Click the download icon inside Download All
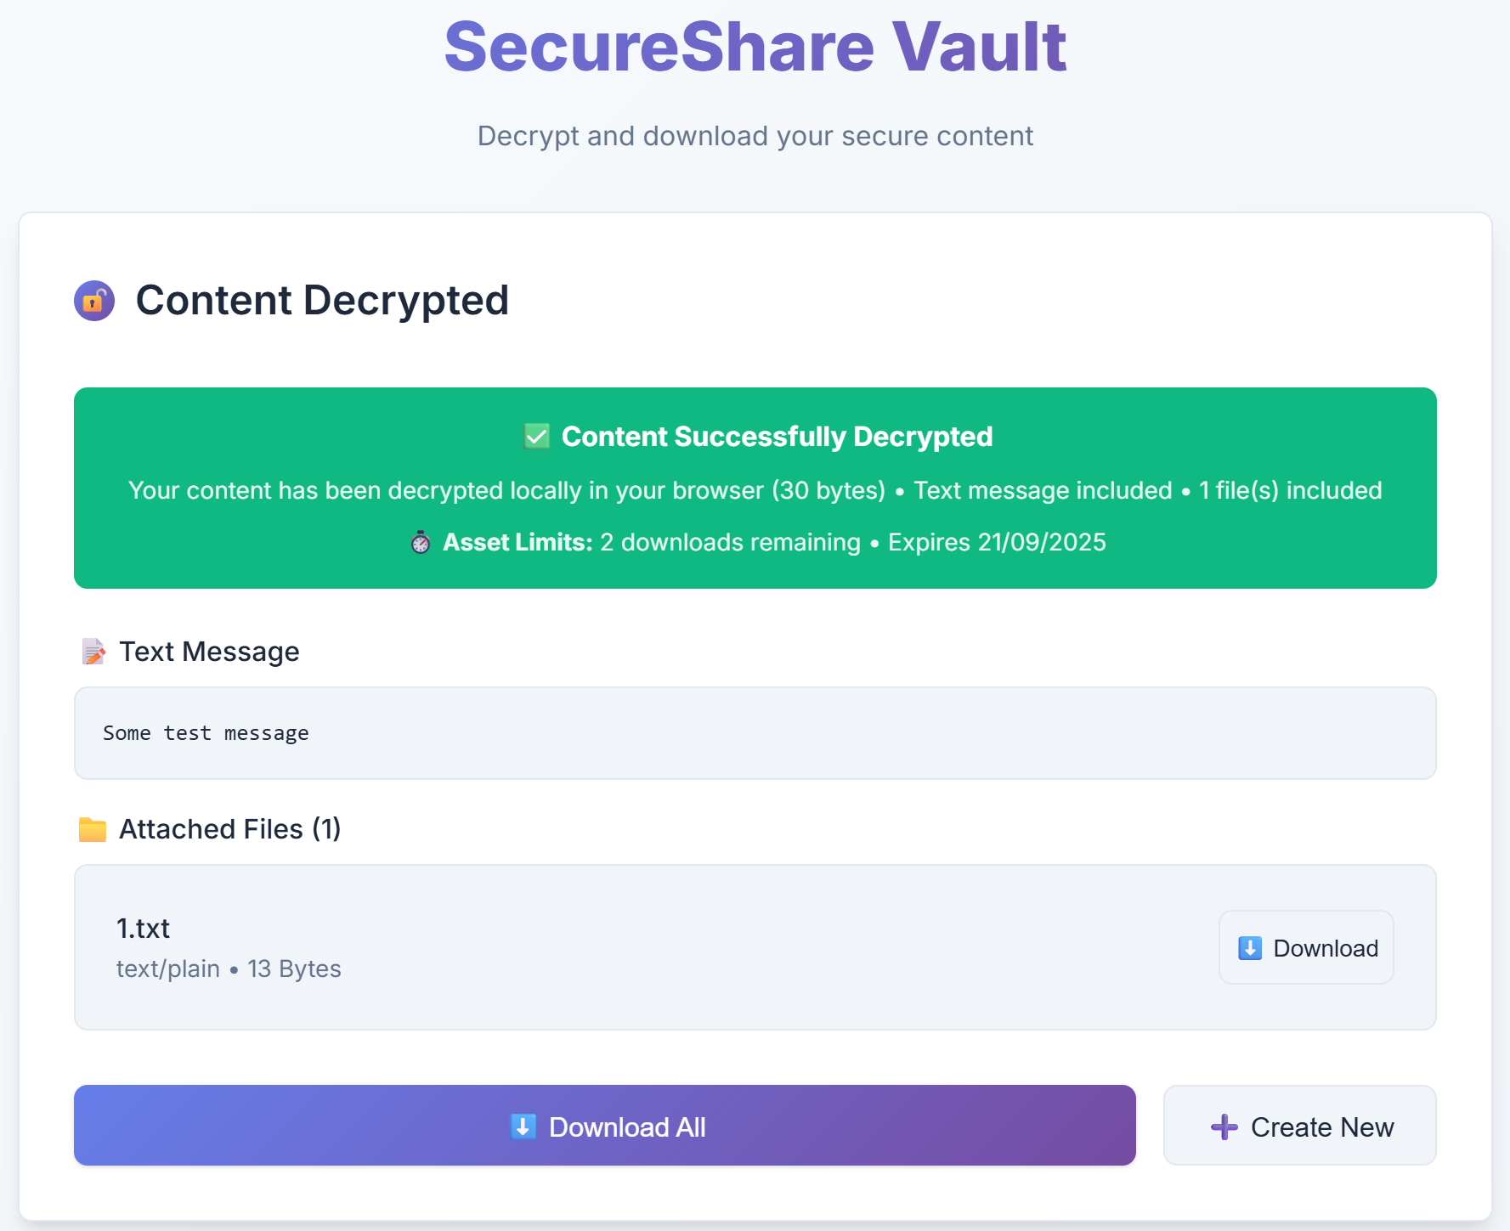1510x1231 pixels. click(x=524, y=1126)
